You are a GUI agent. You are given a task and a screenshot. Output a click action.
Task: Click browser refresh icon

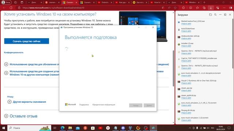11,8
